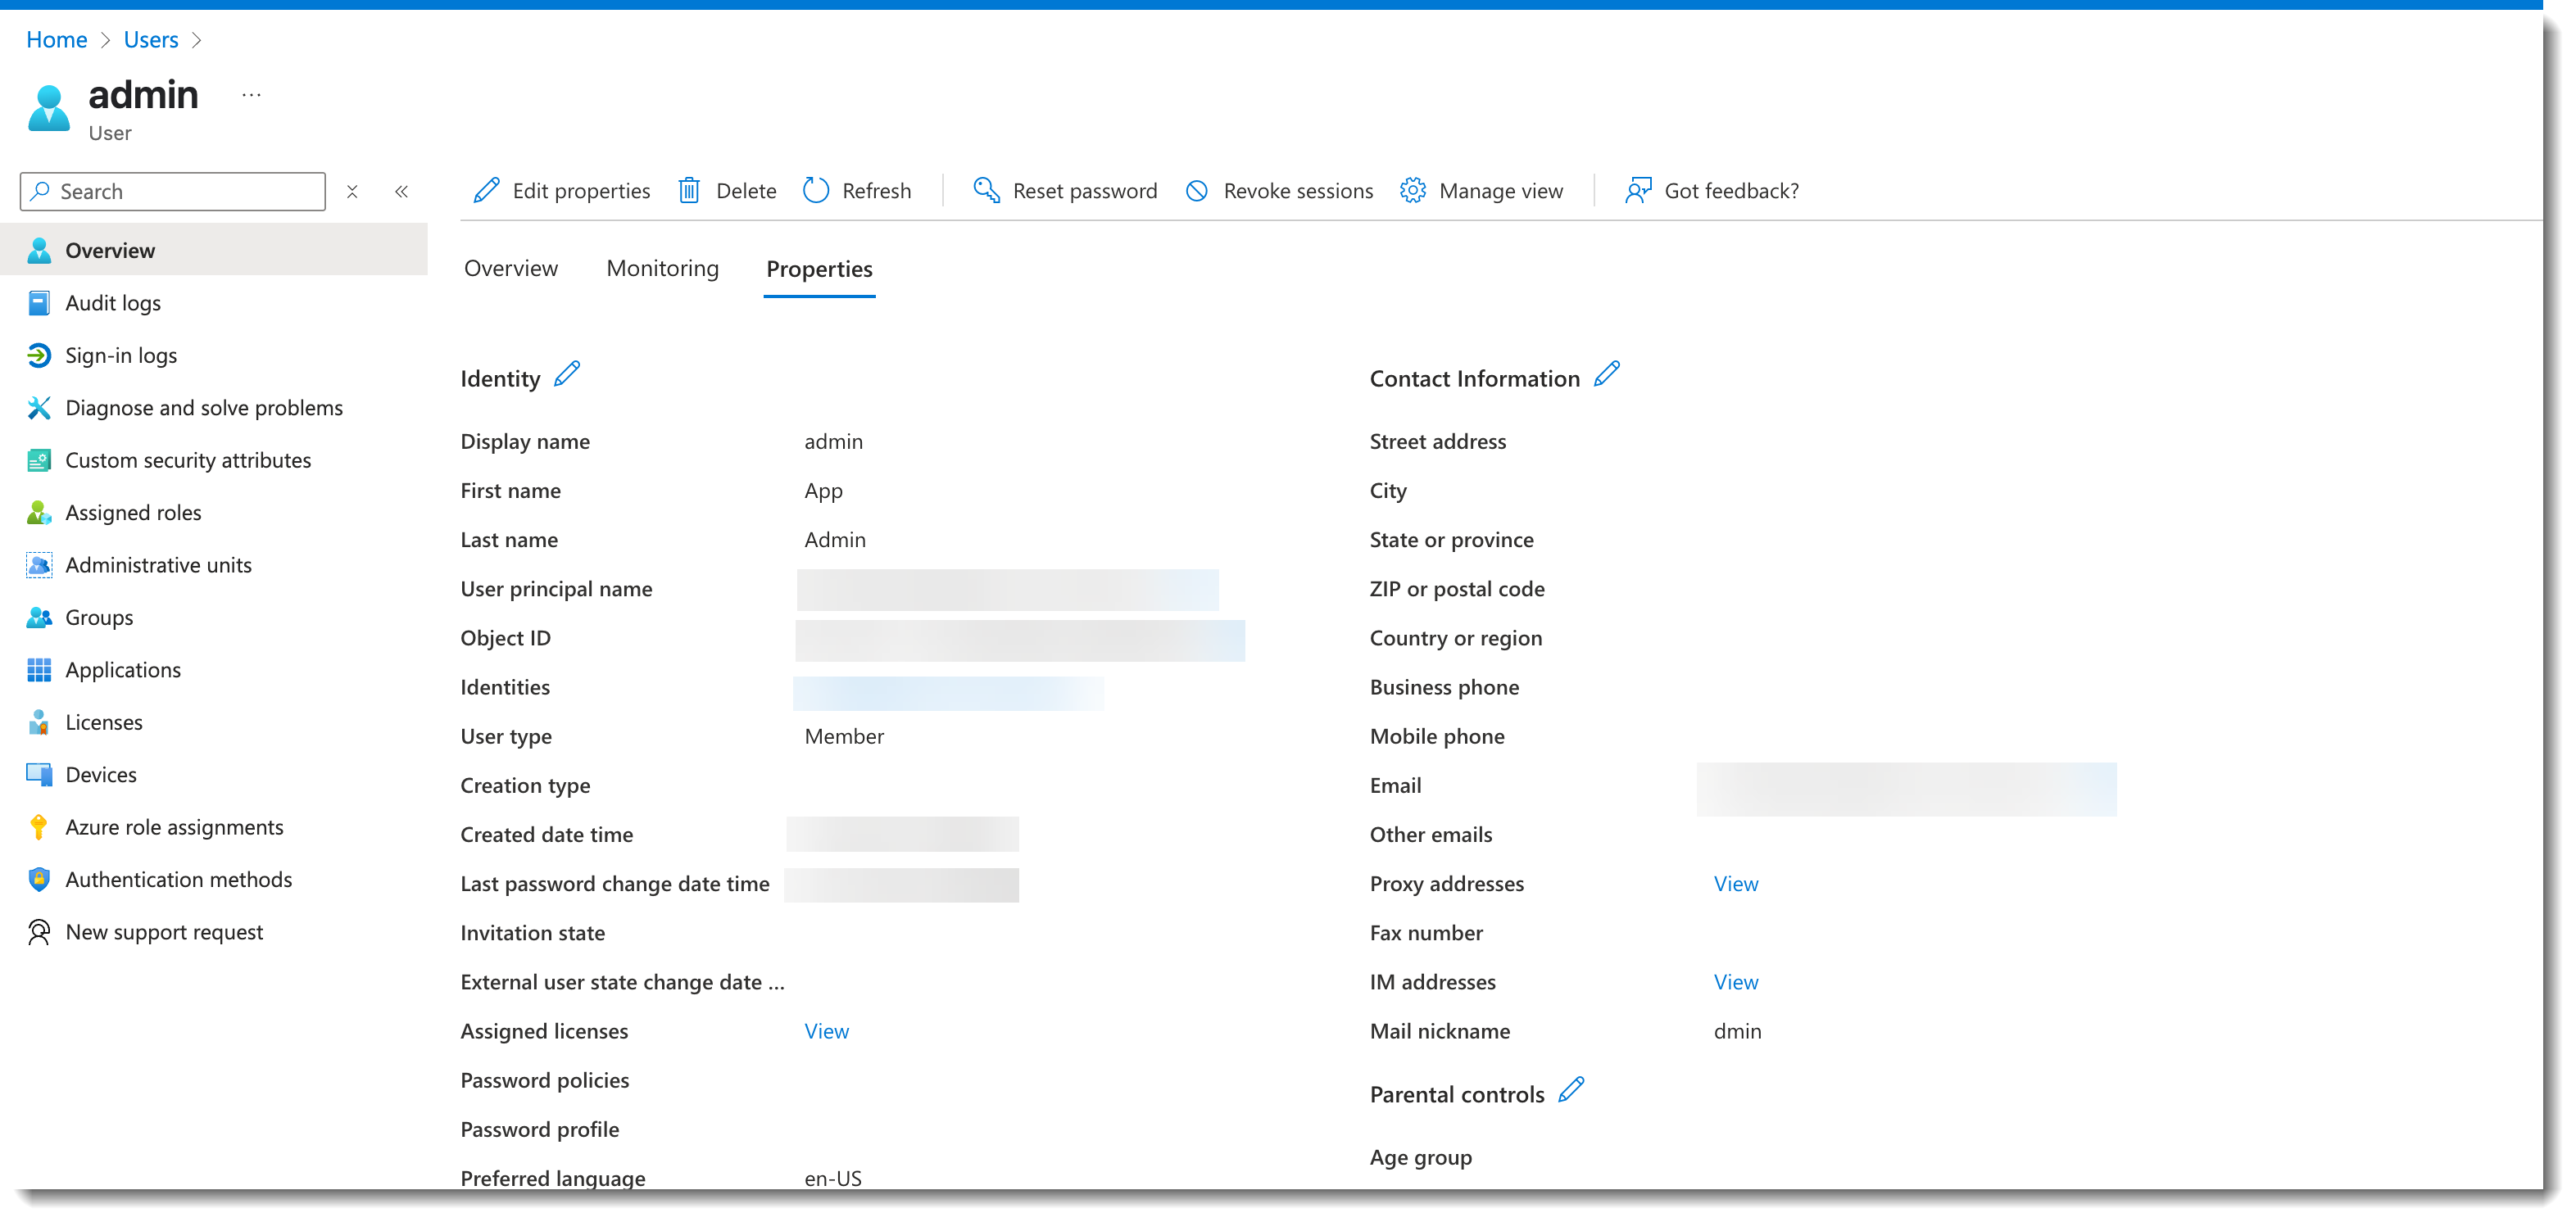Click the Got feedback icon
Screen dimensions: 2576x1222
tap(1638, 191)
